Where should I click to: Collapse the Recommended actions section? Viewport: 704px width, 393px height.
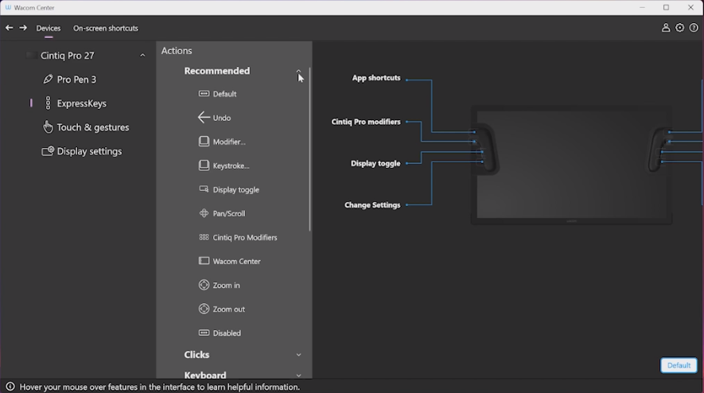tap(298, 71)
